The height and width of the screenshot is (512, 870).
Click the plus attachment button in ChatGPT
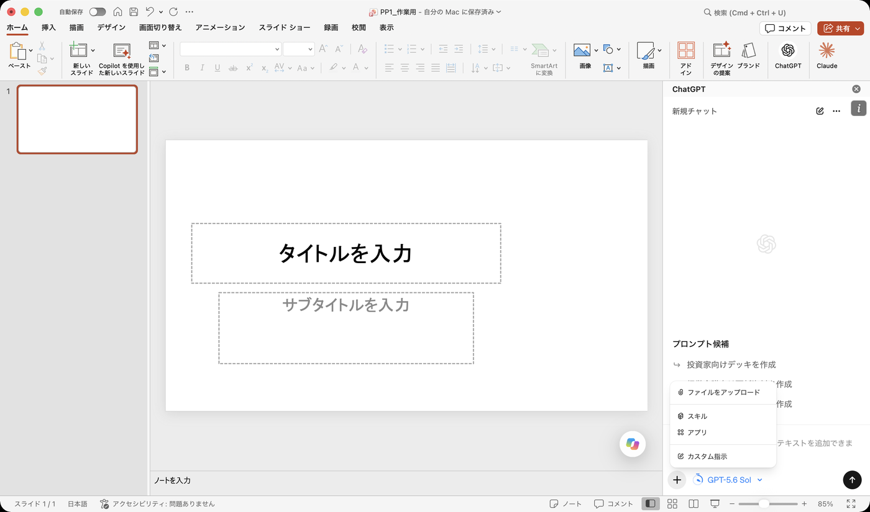point(677,480)
